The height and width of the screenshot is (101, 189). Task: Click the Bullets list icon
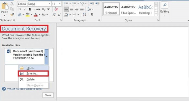pyautogui.click(x=66, y=4)
